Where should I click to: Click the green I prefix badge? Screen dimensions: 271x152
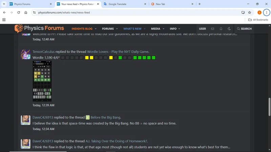pyautogui.click(x=88, y=117)
